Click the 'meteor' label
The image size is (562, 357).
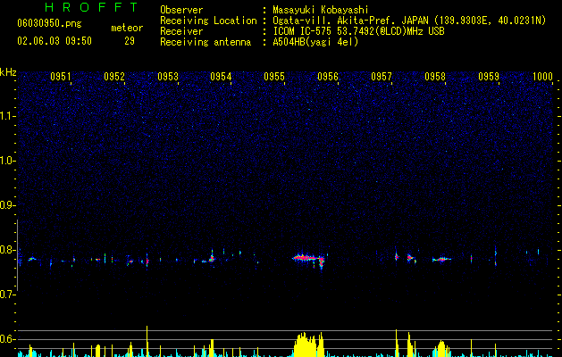[127, 28]
